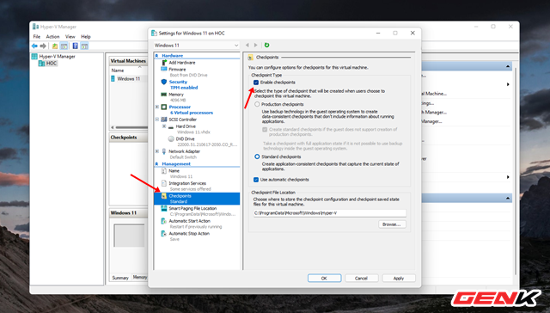Select Production checkpoints radio button
This screenshot has height=313, width=550.
coord(257,104)
